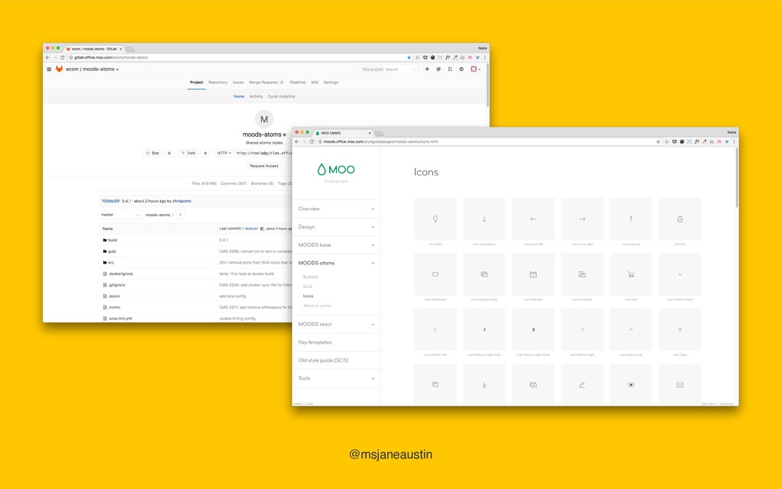Click the pencil edit icon tile
Image resolution: width=782 pixels, height=489 pixels.
pos(582,384)
